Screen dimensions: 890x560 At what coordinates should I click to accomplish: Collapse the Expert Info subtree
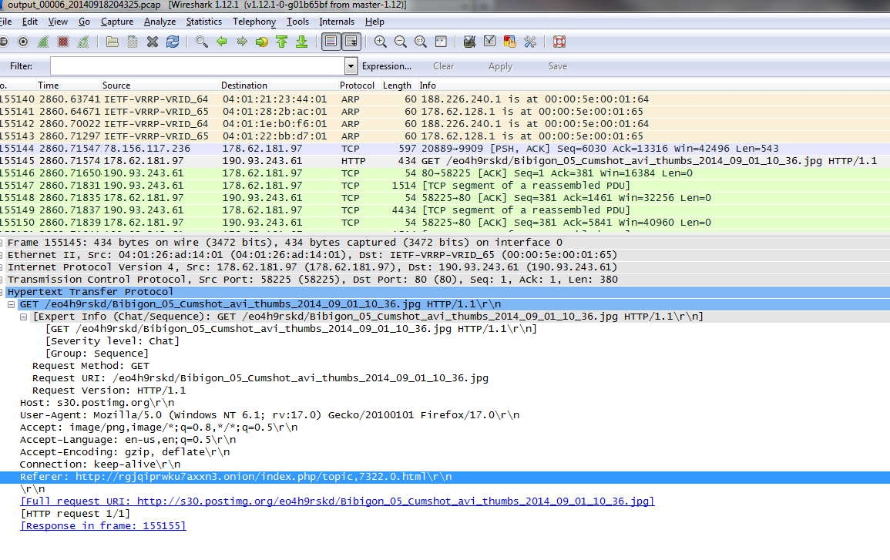point(23,317)
